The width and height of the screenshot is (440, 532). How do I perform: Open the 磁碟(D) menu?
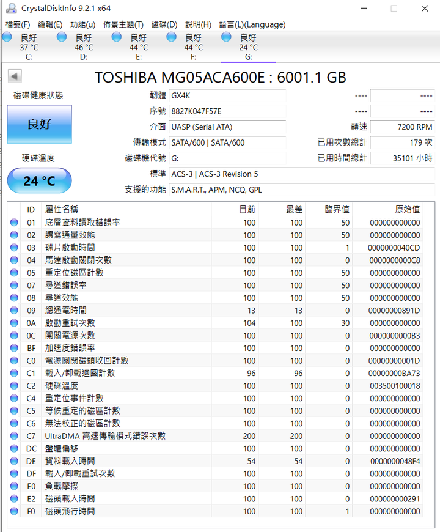[164, 24]
